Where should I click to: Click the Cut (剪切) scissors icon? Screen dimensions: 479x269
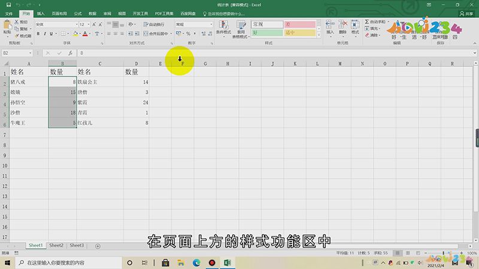tap(17, 22)
